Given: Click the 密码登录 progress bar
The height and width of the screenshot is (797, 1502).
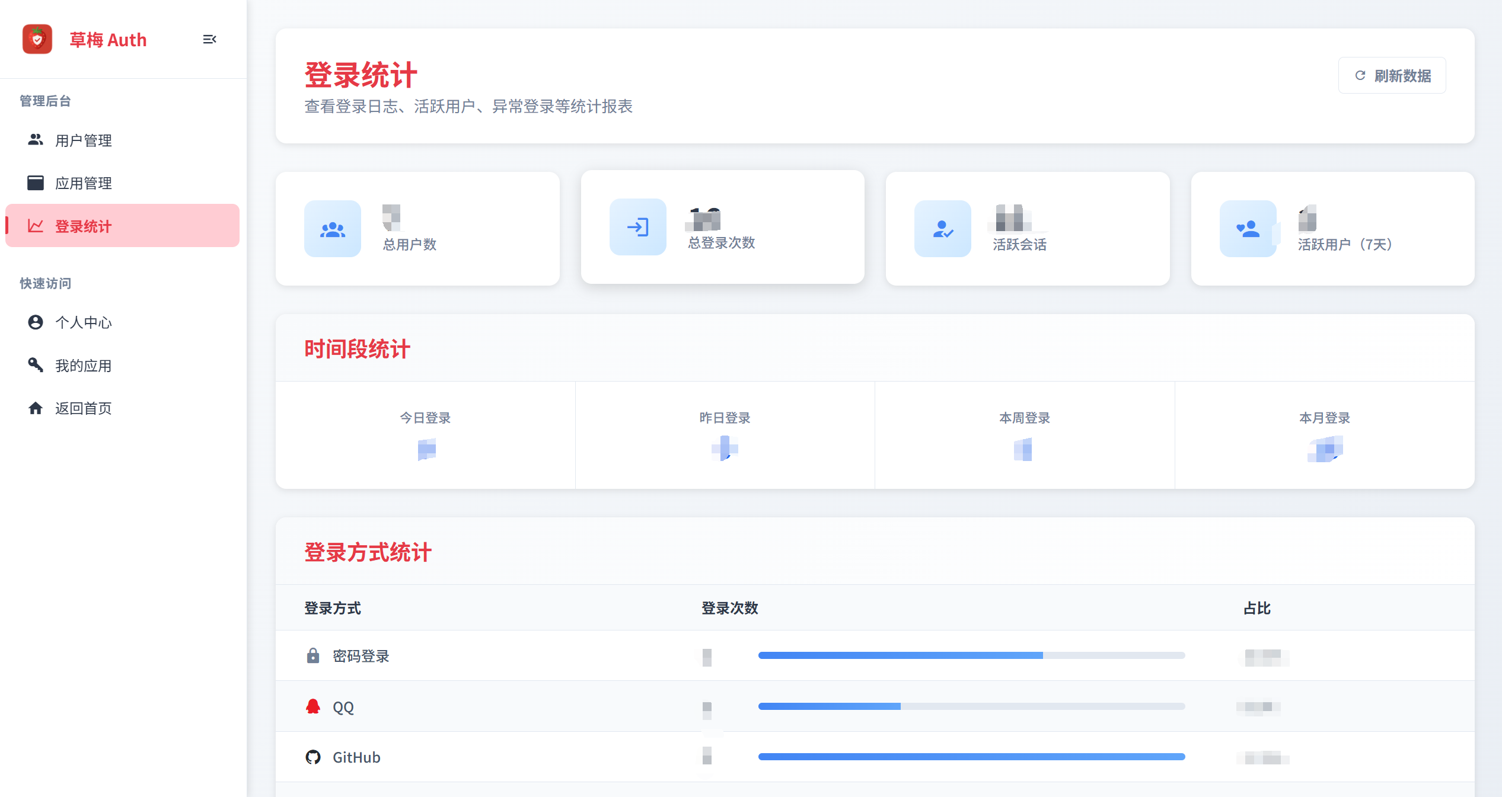Looking at the screenshot, I should click(x=971, y=655).
